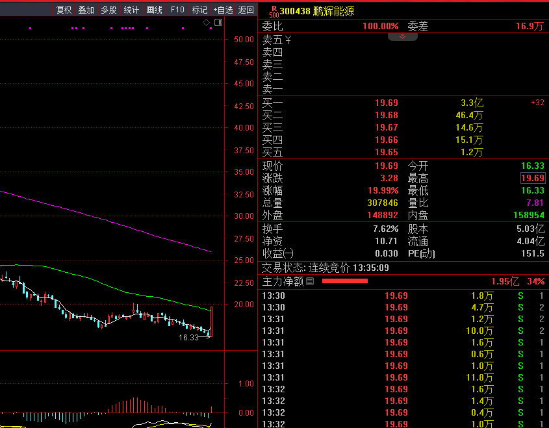549x428 pixels.
Task: Open the 叠加 overlay option
Action: tap(86, 10)
